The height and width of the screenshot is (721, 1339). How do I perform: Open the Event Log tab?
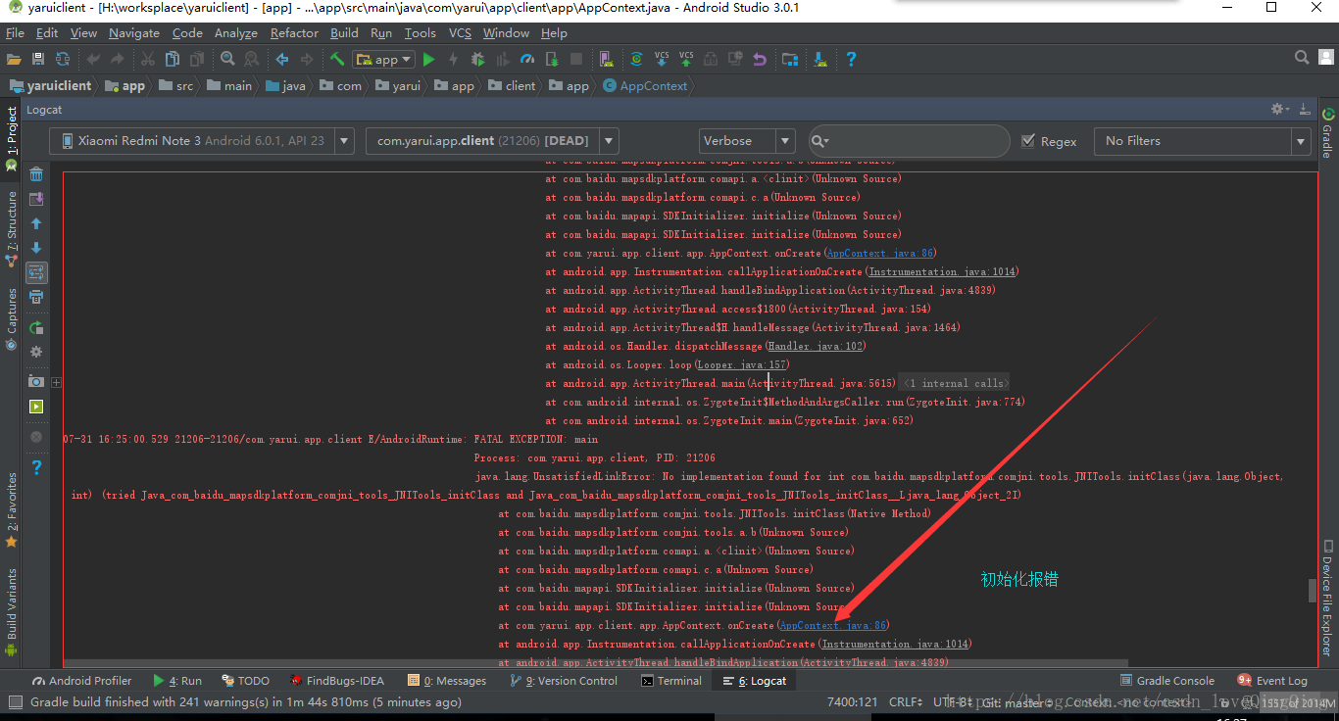pos(1272,681)
